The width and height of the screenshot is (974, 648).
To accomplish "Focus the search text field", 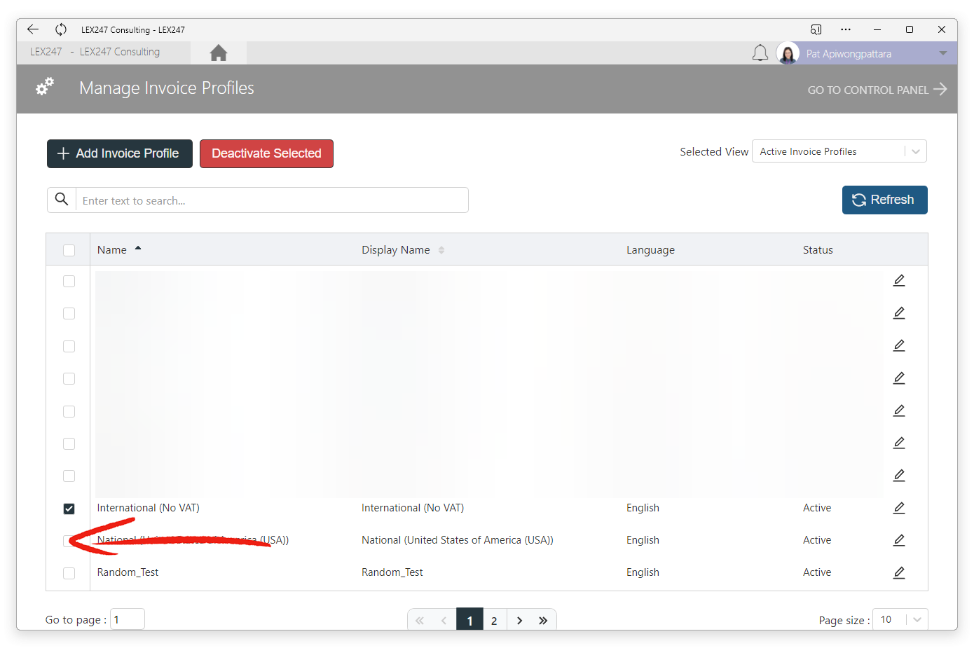I will (272, 200).
